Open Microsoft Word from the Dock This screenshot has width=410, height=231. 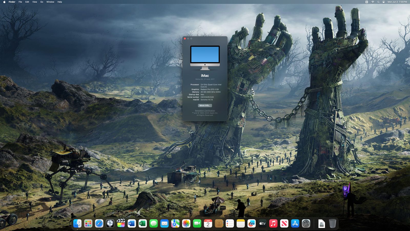coord(132,224)
